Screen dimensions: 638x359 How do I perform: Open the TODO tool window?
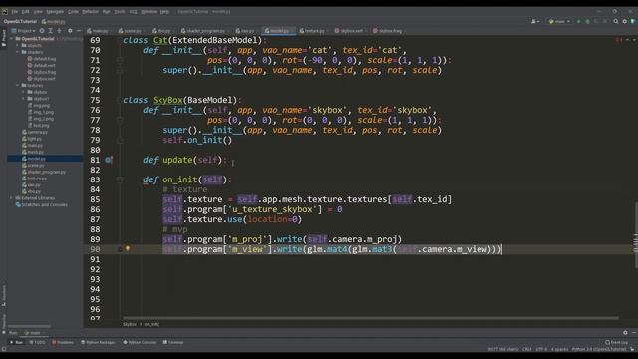pos(38,342)
